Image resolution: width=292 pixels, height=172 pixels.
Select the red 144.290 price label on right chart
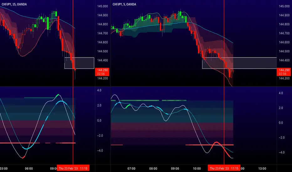[284, 72]
